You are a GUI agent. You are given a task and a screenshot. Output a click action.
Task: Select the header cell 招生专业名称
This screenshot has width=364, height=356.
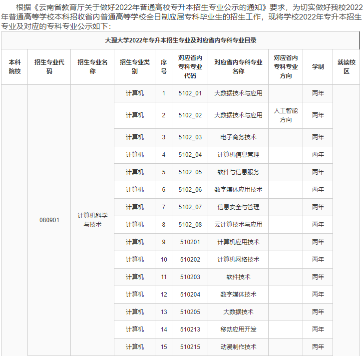pyautogui.click(x=92, y=67)
